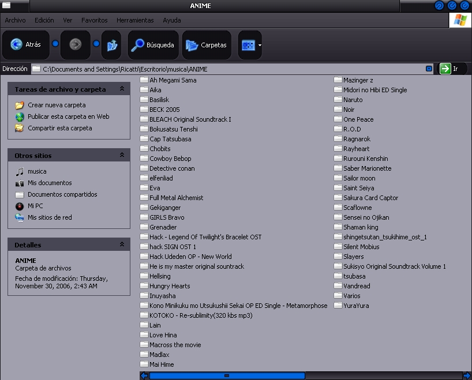The image size is (472, 380).
Task: Select the Naruto folder icon
Action: pyautogui.click(x=338, y=99)
